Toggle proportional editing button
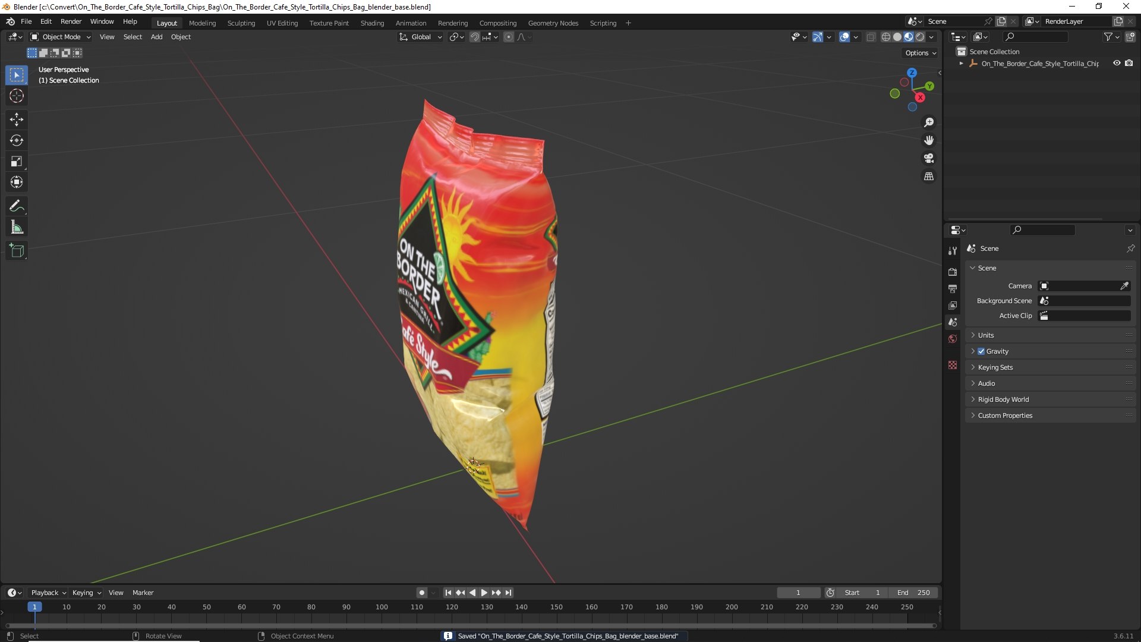This screenshot has height=642, width=1141. (x=509, y=37)
